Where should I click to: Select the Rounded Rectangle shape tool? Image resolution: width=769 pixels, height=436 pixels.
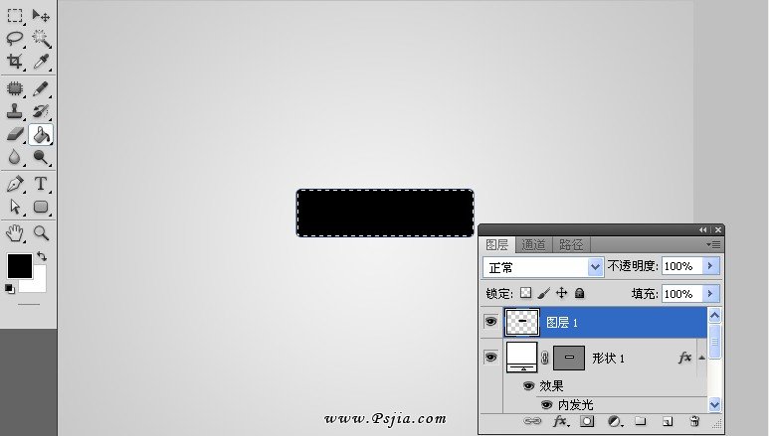41,207
